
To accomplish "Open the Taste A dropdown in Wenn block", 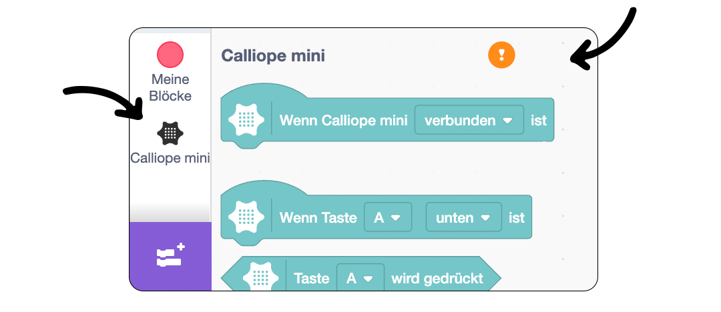I will pos(388,217).
